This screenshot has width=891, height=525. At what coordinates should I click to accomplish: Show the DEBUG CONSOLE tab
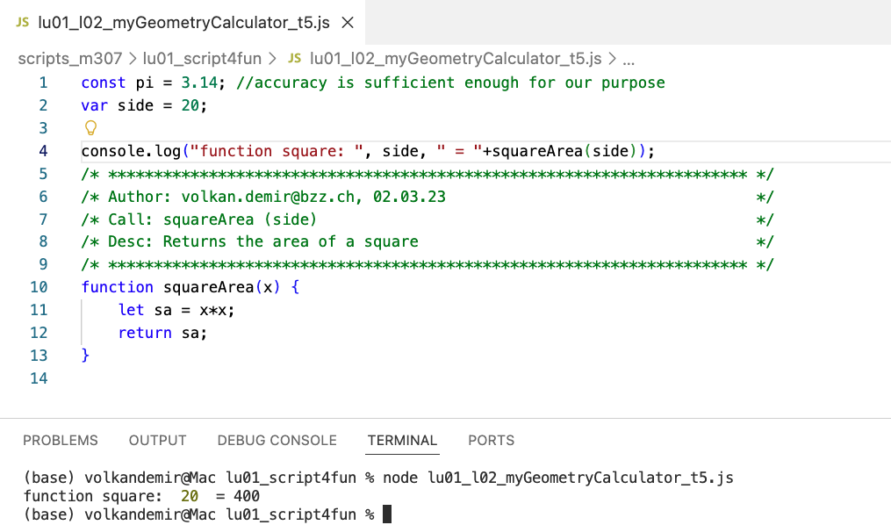(277, 440)
